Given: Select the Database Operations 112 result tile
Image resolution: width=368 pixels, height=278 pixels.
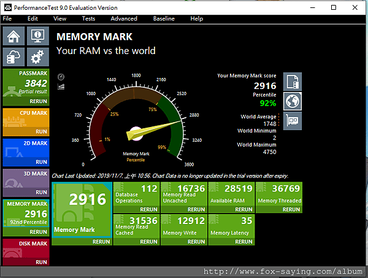Looking at the screenshot, I should tap(136, 194).
